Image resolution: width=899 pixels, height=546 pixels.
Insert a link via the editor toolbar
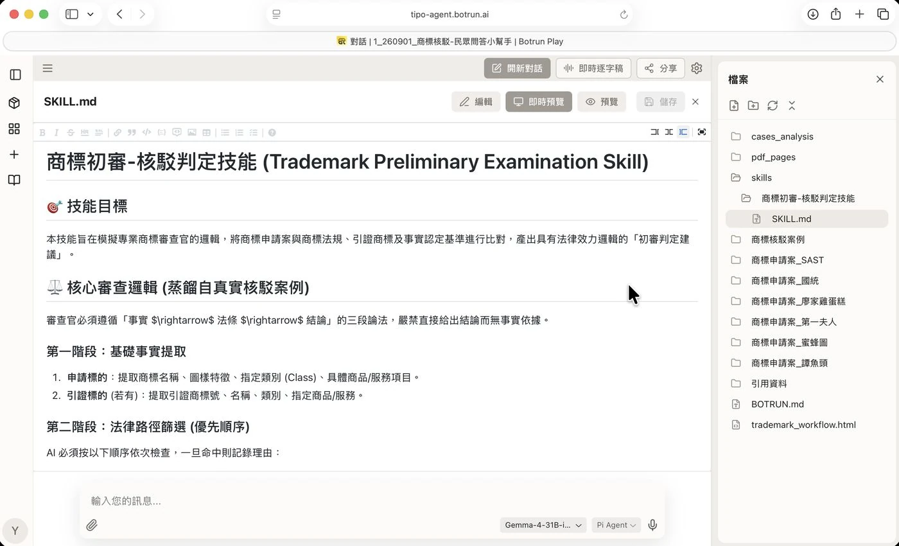118,132
